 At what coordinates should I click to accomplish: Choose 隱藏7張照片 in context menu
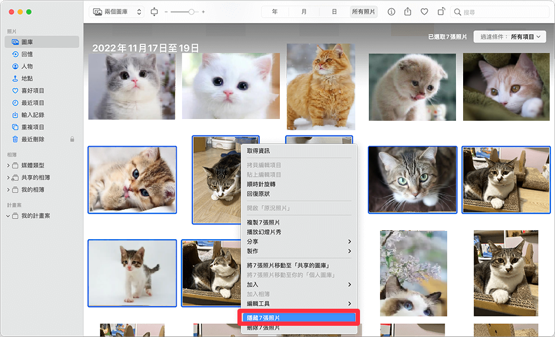click(x=299, y=318)
